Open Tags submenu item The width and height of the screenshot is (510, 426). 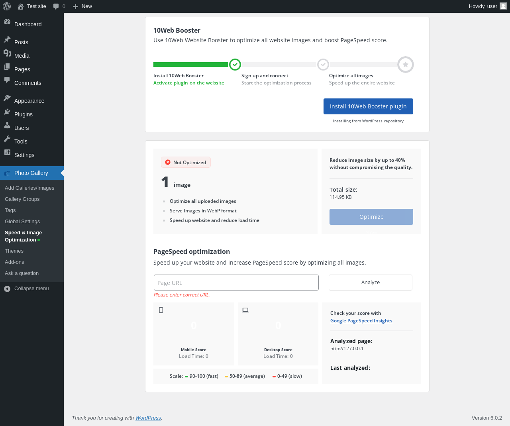coord(10,210)
